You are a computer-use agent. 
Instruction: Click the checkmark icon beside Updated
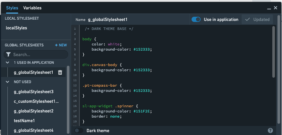click(x=247, y=19)
